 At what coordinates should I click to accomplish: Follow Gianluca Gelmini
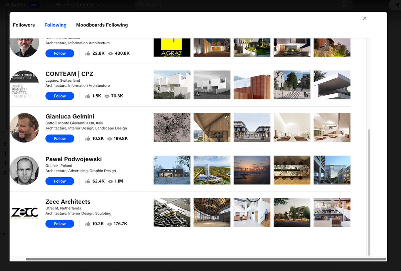coord(60,139)
